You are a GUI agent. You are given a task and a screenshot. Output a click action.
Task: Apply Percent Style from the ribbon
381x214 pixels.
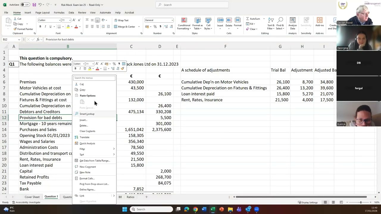point(155,26)
